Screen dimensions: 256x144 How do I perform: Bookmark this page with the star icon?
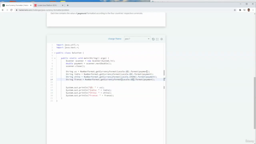[235, 10]
